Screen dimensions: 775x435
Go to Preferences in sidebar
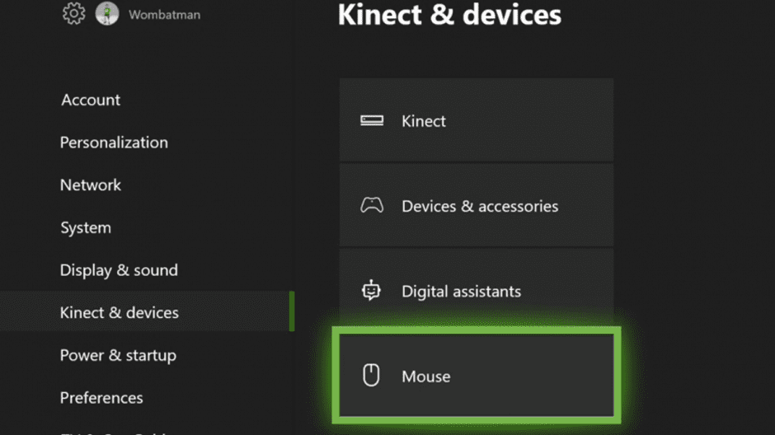point(101,398)
